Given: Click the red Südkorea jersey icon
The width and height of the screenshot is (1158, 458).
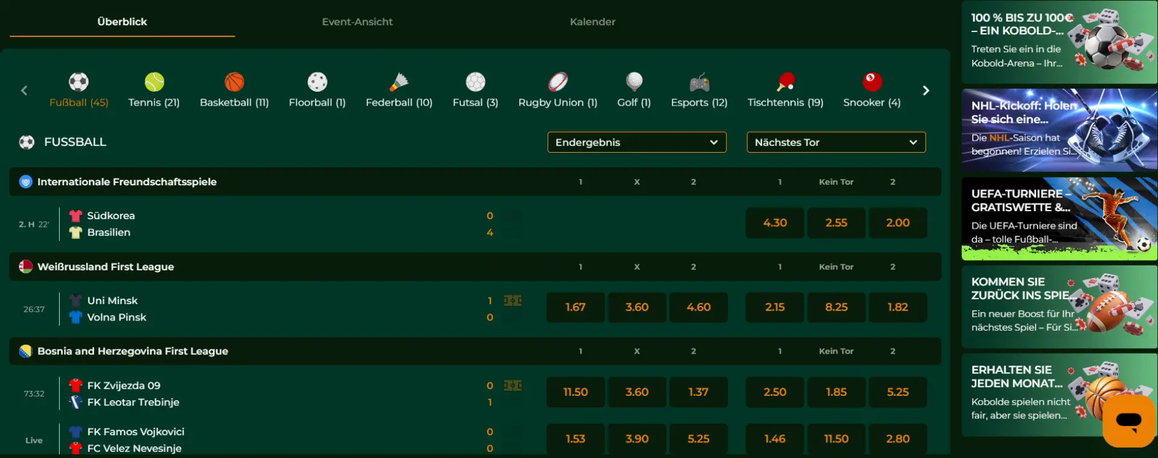Looking at the screenshot, I should [x=75, y=215].
